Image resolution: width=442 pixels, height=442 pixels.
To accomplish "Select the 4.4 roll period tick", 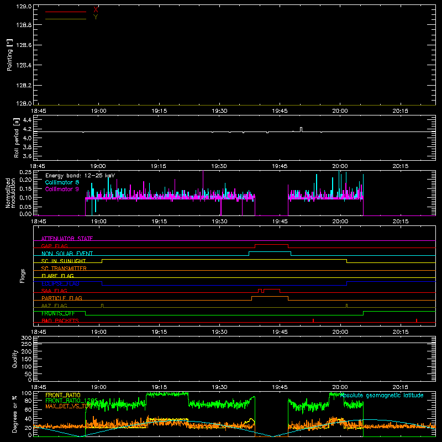I will [27, 120].
